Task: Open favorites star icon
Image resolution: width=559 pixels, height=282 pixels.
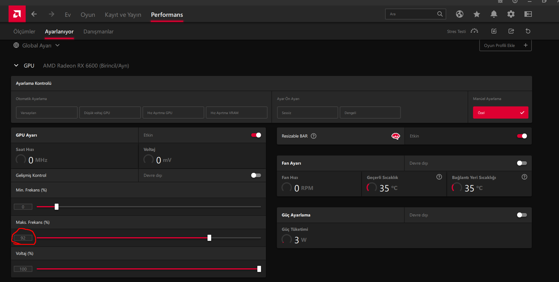Action: (x=476, y=14)
